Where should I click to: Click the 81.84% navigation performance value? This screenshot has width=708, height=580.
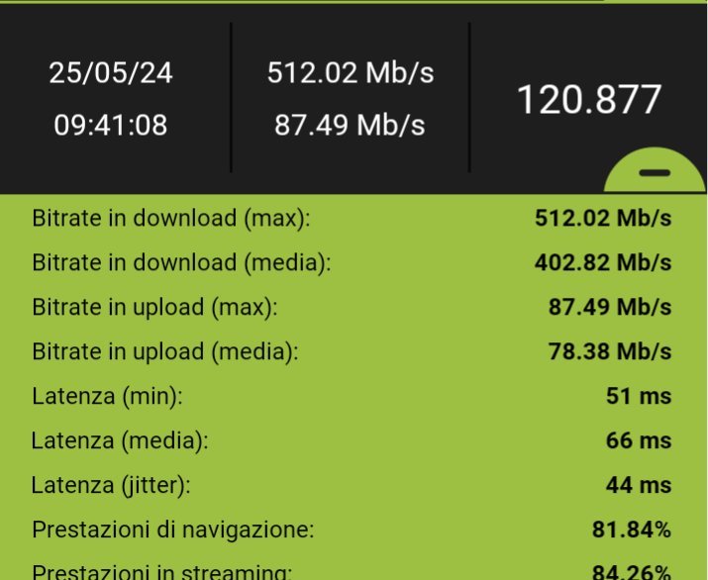pyautogui.click(x=631, y=530)
